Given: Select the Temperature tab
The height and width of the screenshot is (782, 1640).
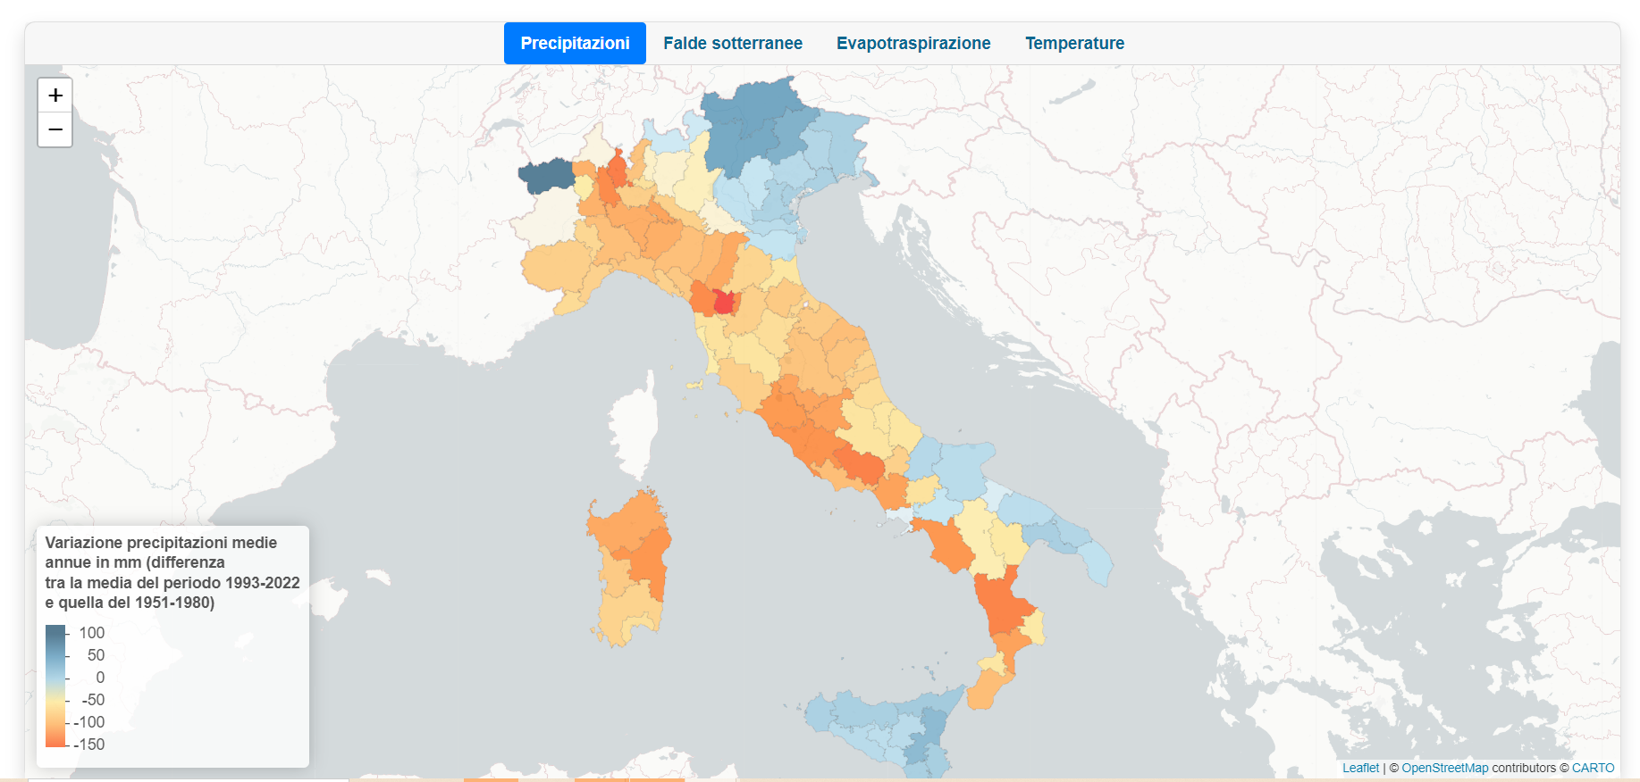Looking at the screenshot, I should 1074,43.
